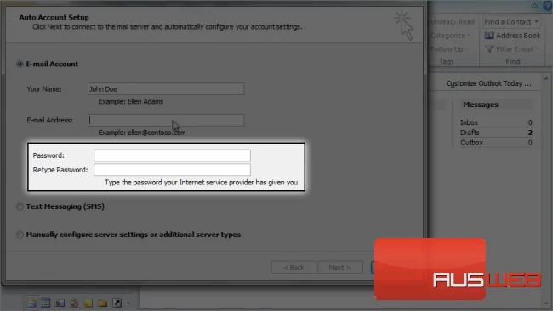Open Notes view in navigation pane
The height and width of the screenshot is (311, 553).
(88, 303)
